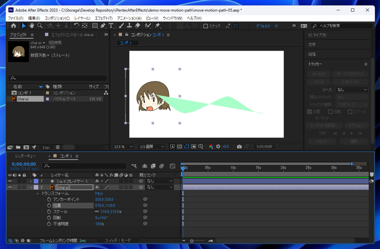380x249 pixels.
Task: Select the Pen tool
Action: click(103, 26)
